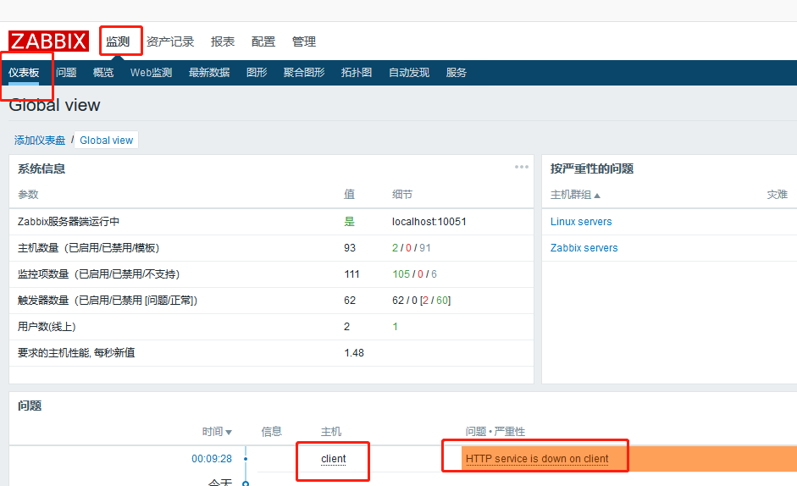Select the 仪表板 submenu tab
The width and height of the screenshot is (797, 486).
click(x=24, y=73)
